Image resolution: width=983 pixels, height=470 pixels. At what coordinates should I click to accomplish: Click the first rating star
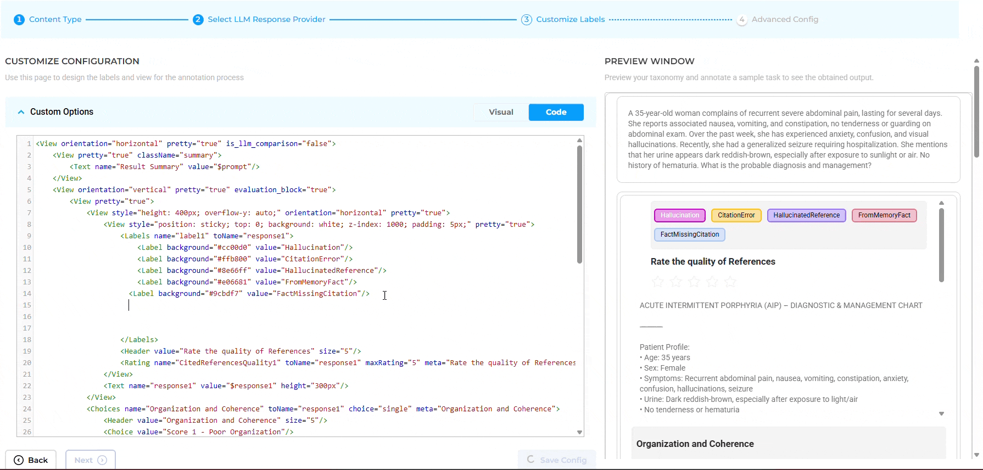point(657,282)
